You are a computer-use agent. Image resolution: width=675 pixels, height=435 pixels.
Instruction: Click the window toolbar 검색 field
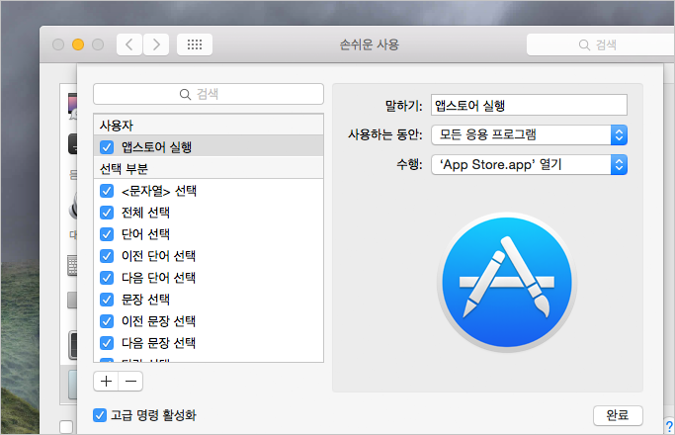pos(601,44)
